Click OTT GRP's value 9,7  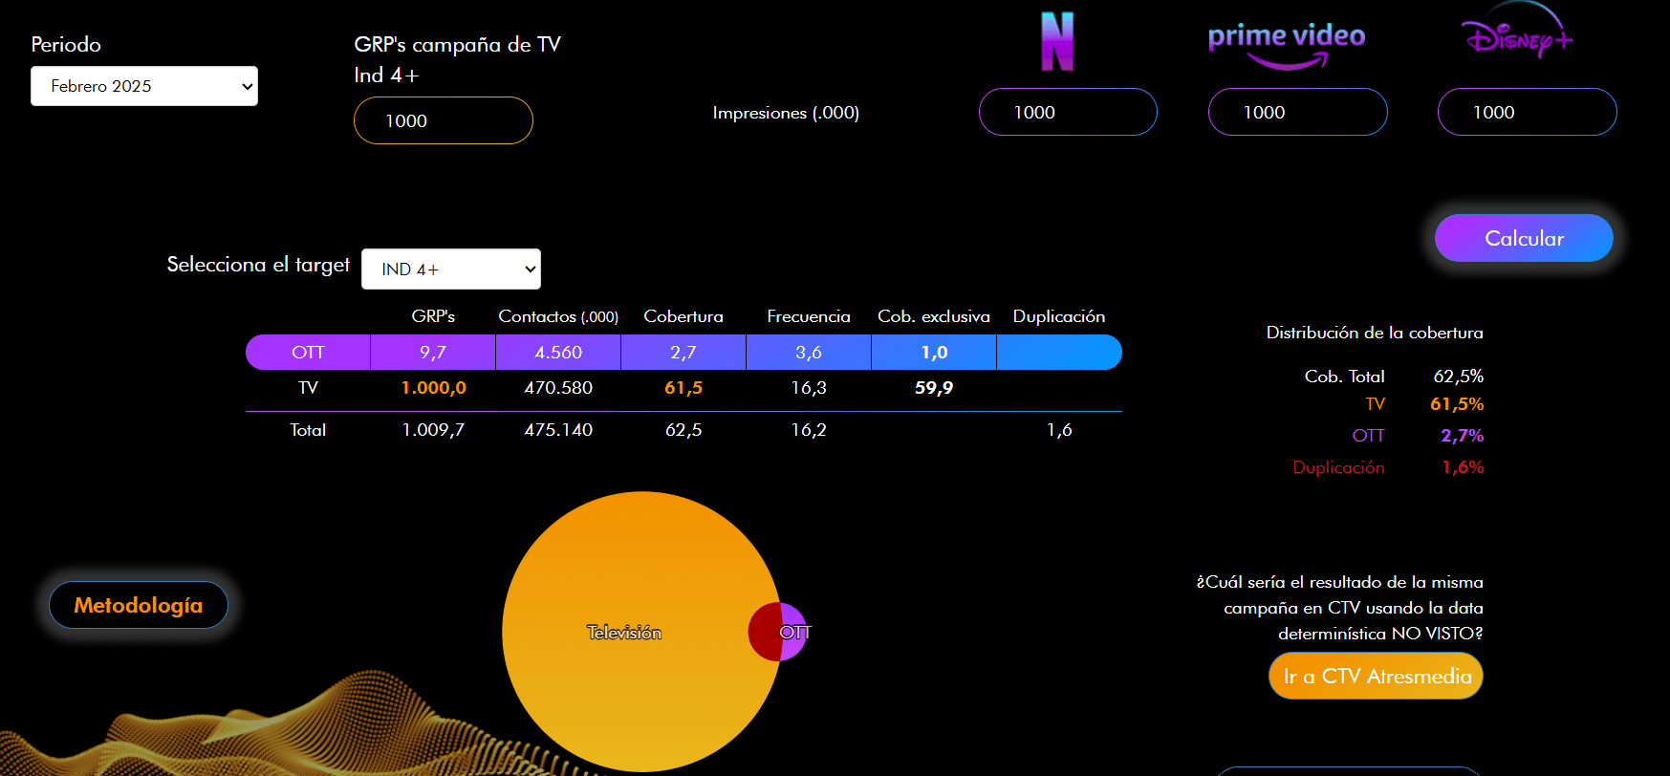coord(433,352)
